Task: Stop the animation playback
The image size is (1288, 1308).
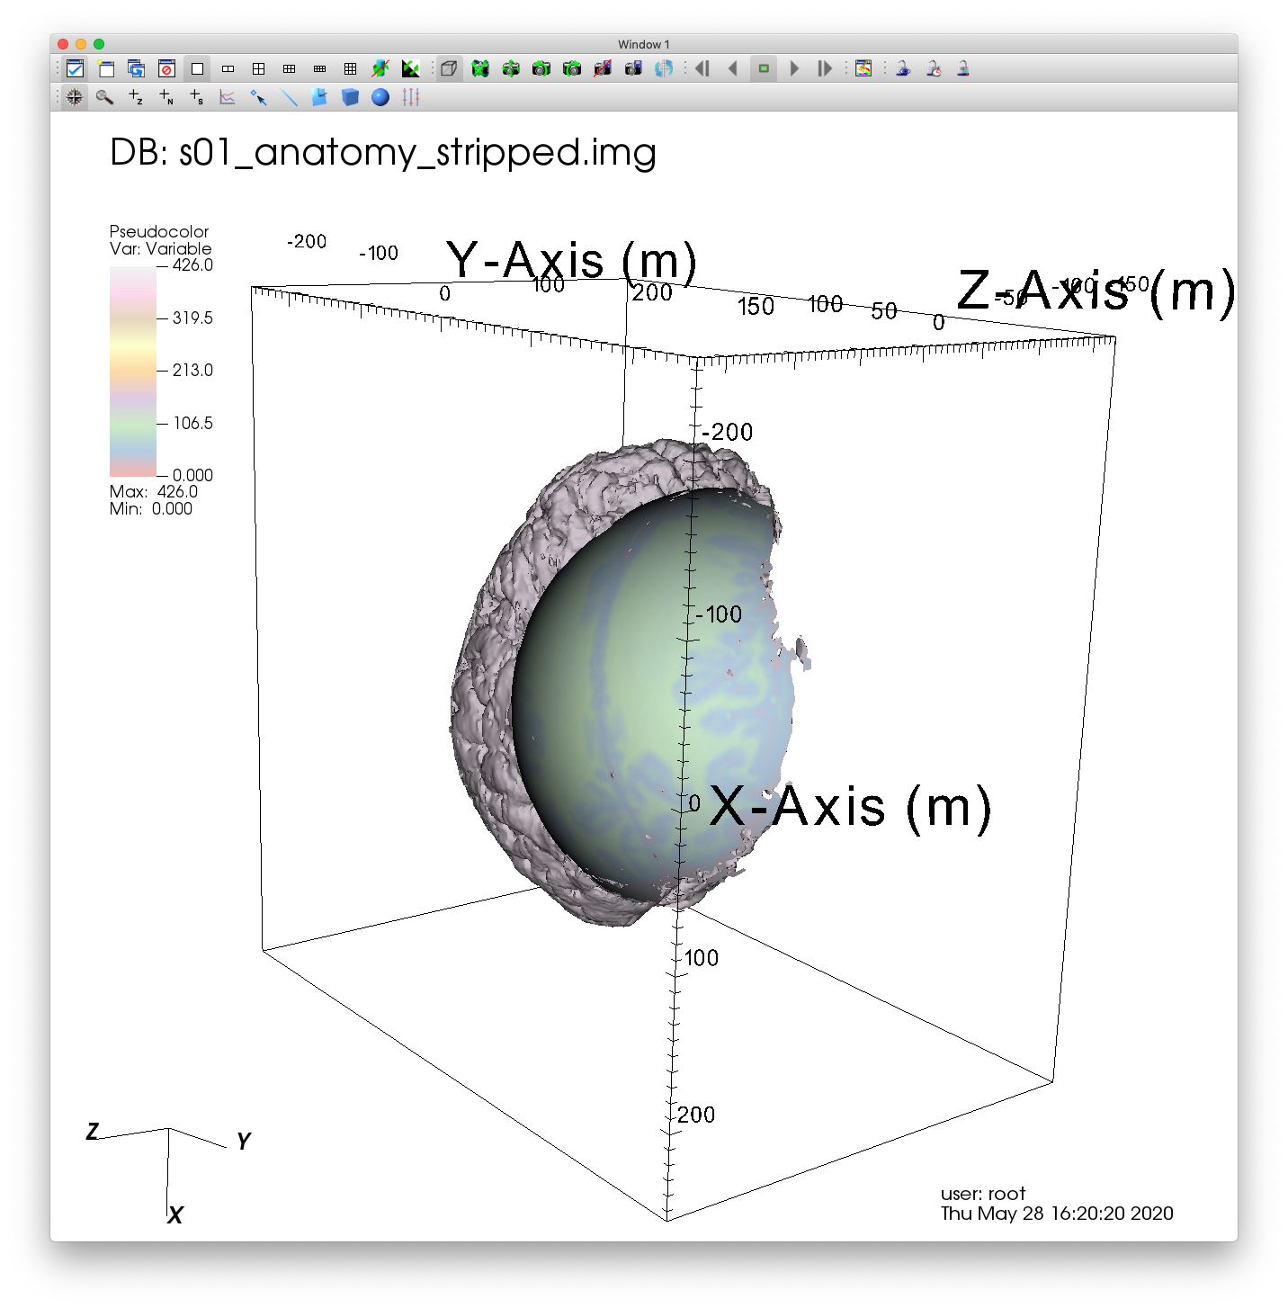Action: tap(764, 68)
